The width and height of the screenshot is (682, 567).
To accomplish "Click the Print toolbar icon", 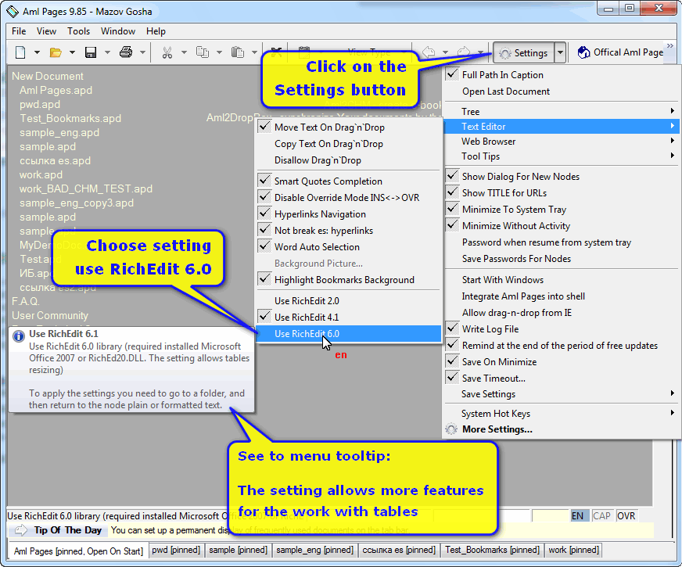I will point(126,52).
